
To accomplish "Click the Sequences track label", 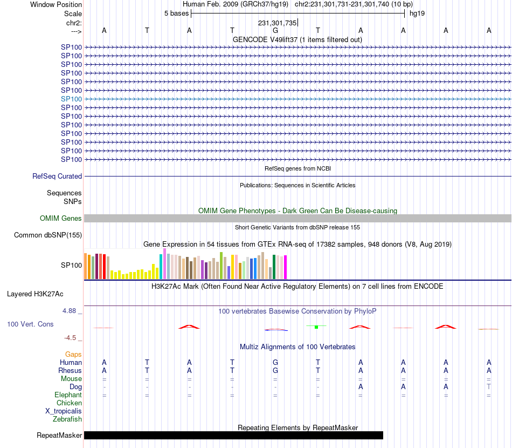I will [64, 193].
